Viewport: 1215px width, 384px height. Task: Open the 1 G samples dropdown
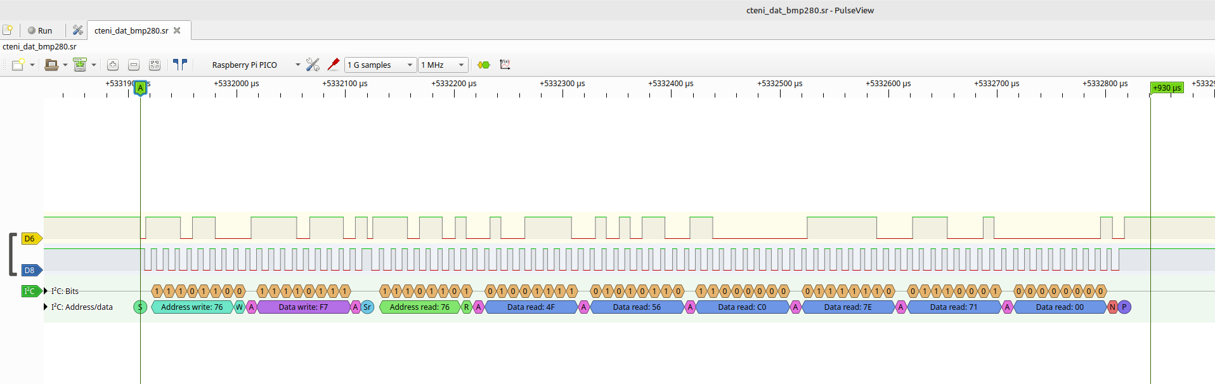[380, 65]
